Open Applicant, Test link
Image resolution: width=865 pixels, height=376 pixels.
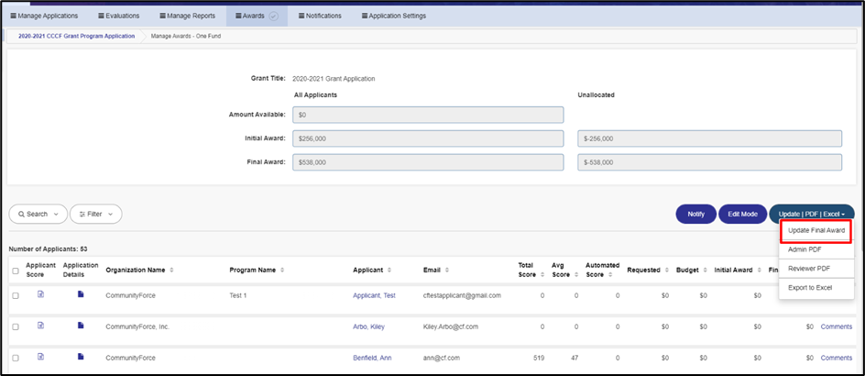point(374,295)
